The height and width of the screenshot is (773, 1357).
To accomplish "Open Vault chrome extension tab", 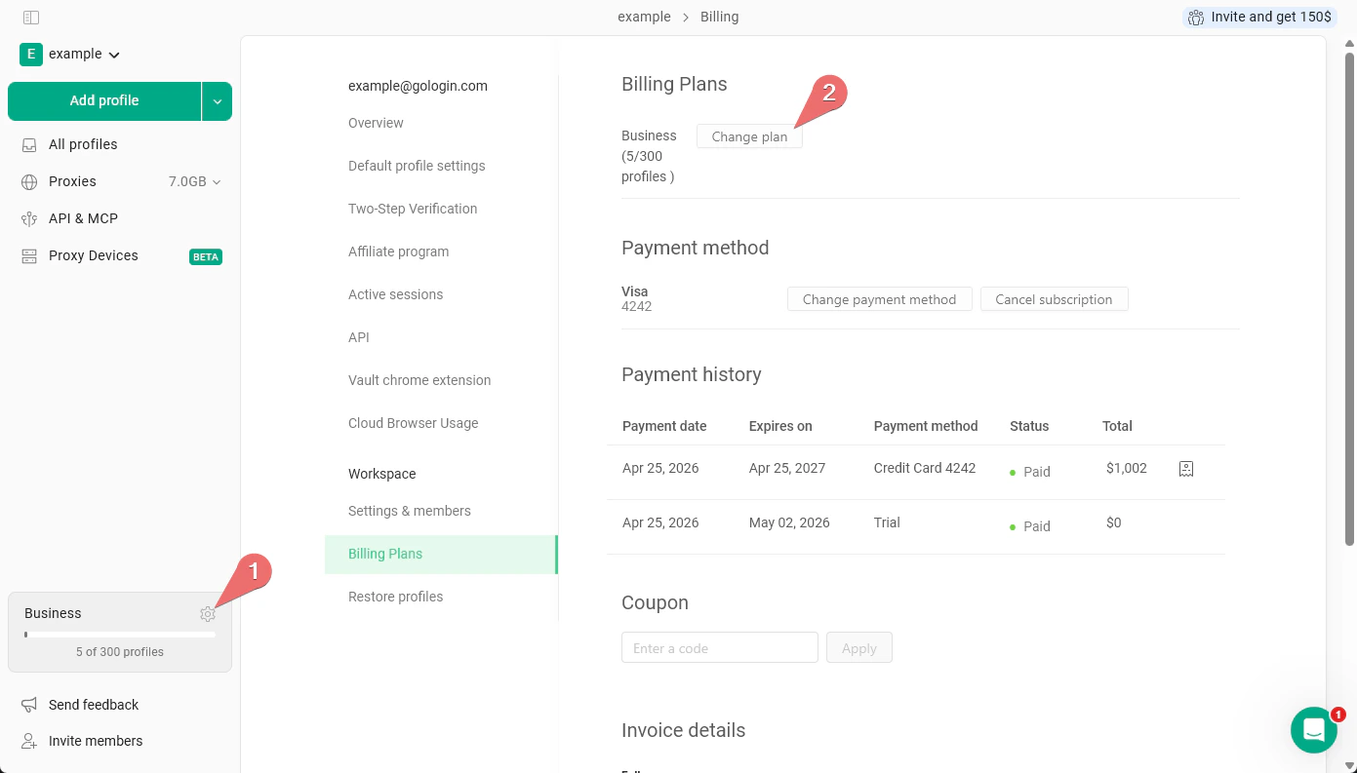I will (419, 380).
